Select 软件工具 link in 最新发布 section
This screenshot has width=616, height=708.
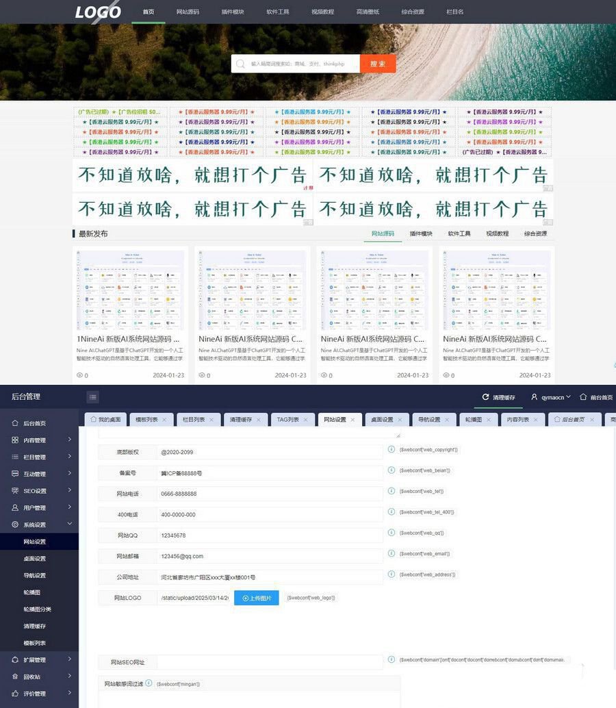[x=460, y=233]
